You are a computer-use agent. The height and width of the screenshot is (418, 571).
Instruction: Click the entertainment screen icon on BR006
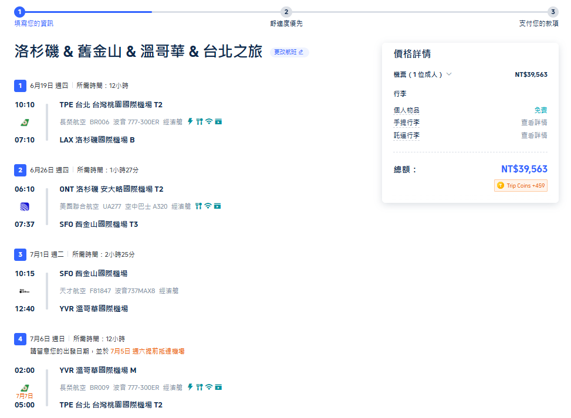point(218,121)
